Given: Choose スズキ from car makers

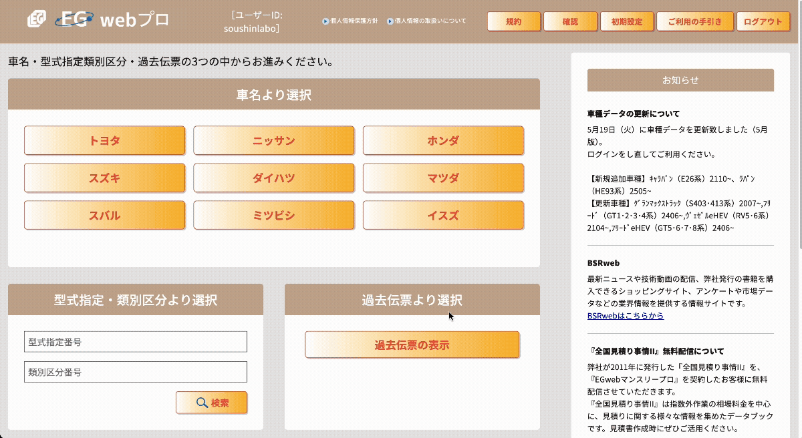Looking at the screenshot, I should (x=105, y=178).
